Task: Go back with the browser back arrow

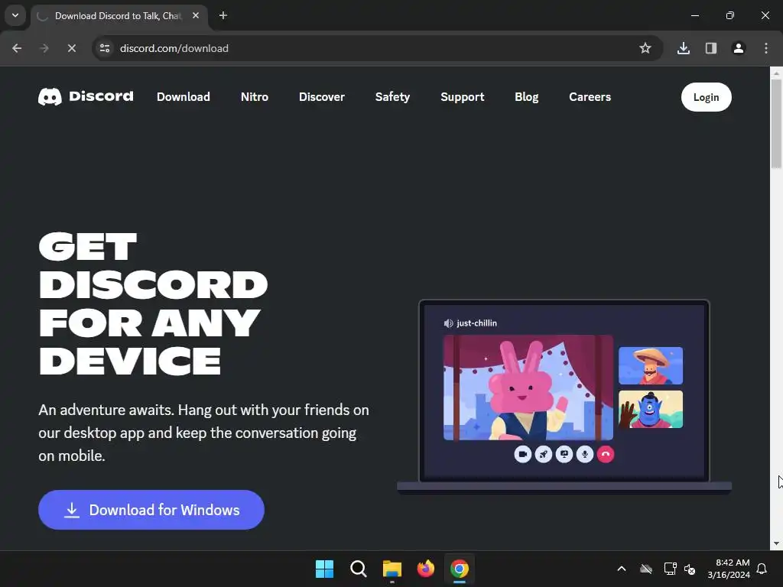Action: click(17, 48)
